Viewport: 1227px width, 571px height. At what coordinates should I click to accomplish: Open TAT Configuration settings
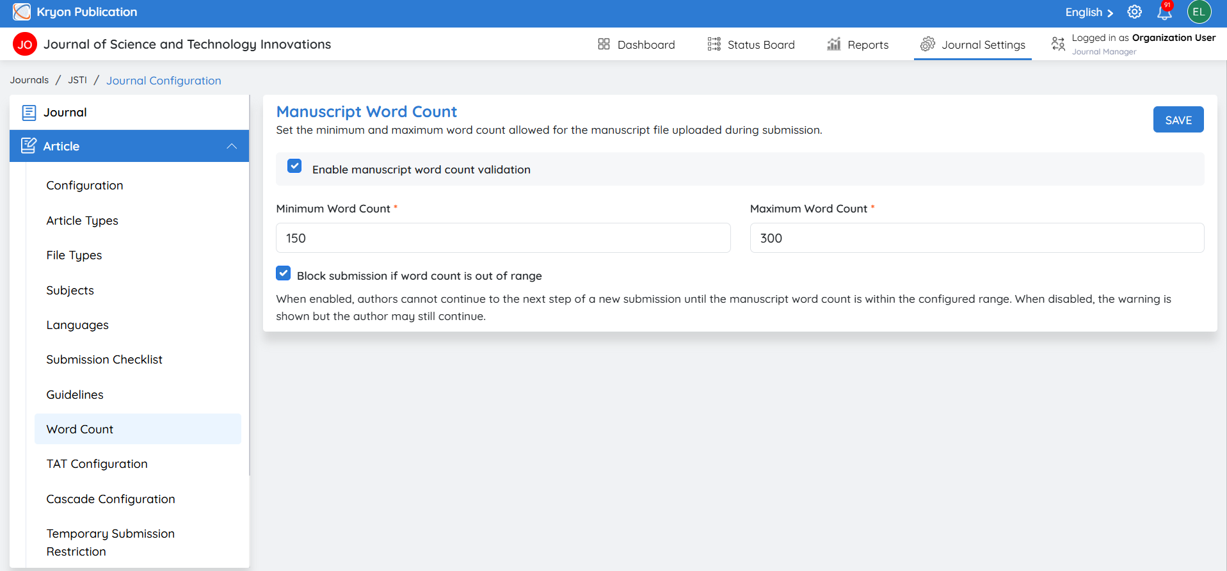click(97, 464)
